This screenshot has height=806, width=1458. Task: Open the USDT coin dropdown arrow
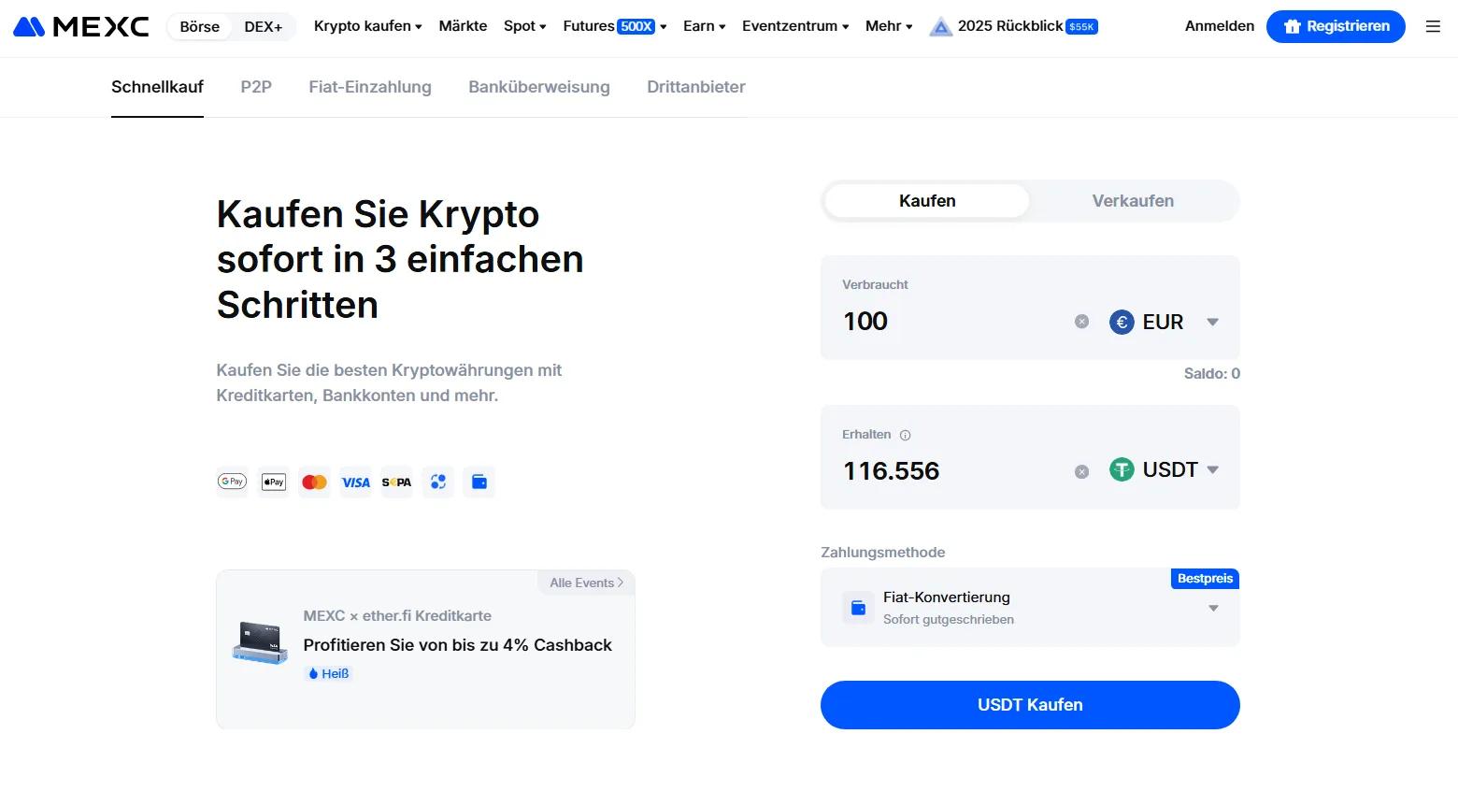[x=1212, y=469]
